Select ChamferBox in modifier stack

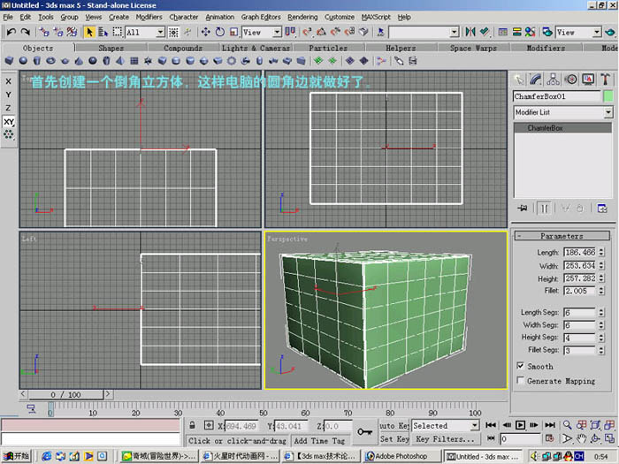[563, 128]
